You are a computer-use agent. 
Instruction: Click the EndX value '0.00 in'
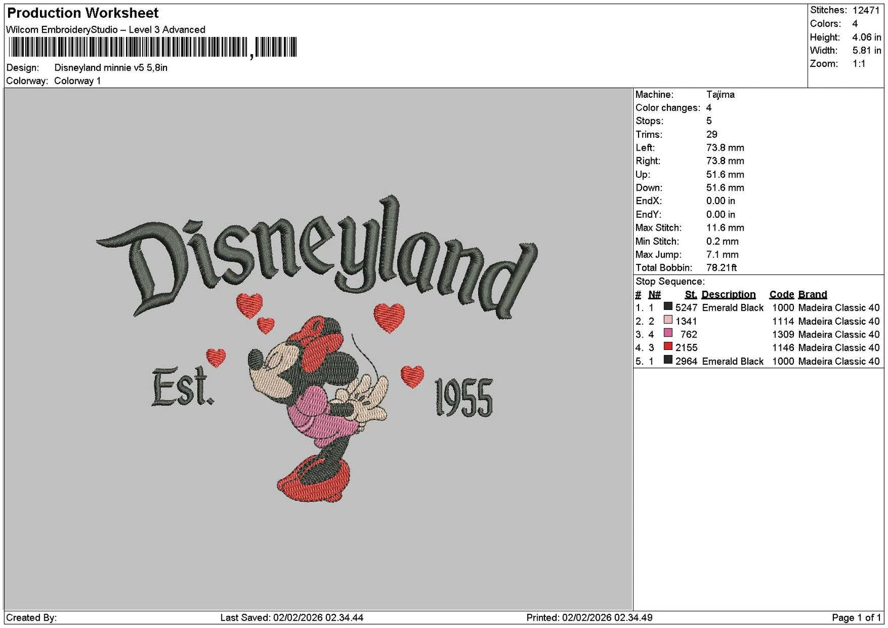(721, 201)
